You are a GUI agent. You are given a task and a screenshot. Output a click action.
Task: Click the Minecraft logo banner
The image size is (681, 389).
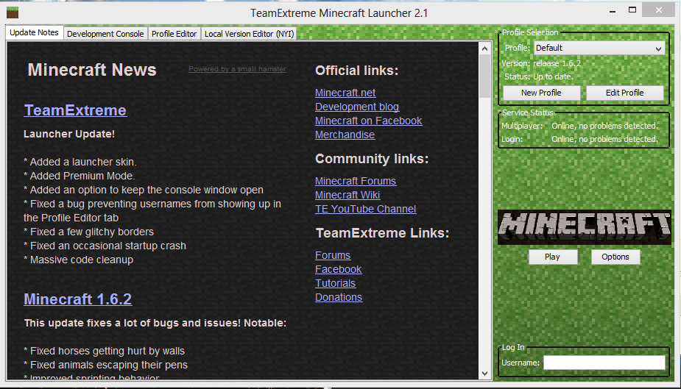coord(585,227)
